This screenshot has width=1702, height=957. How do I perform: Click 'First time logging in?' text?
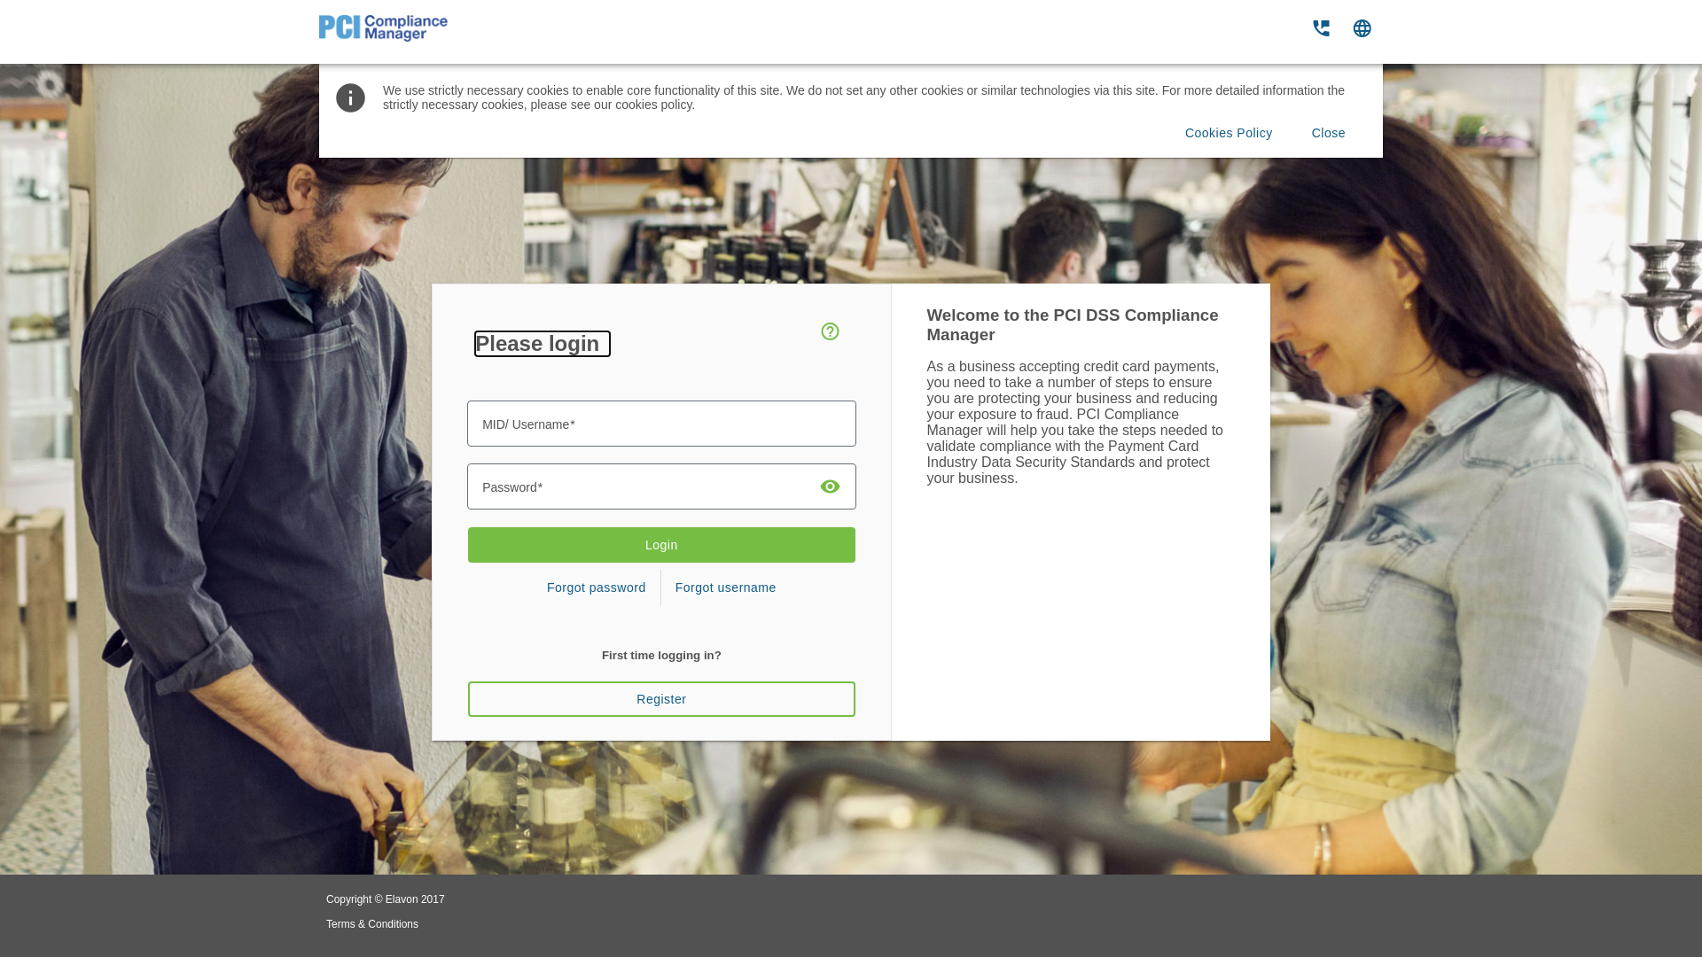[x=661, y=656]
